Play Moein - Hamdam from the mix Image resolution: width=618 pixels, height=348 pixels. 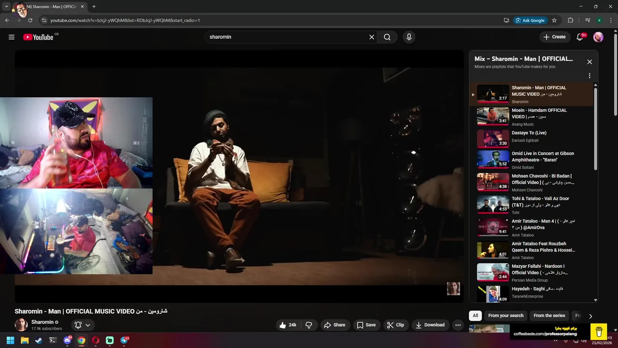531,117
